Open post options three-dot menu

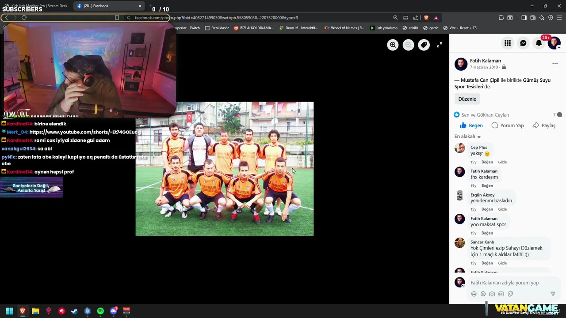pos(555,64)
